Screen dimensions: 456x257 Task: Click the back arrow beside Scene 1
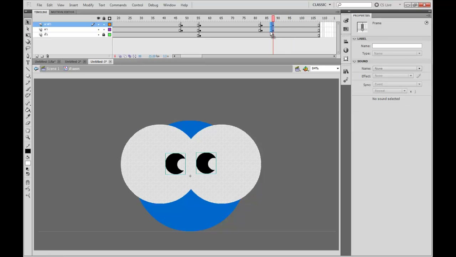(x=36, y=69)
